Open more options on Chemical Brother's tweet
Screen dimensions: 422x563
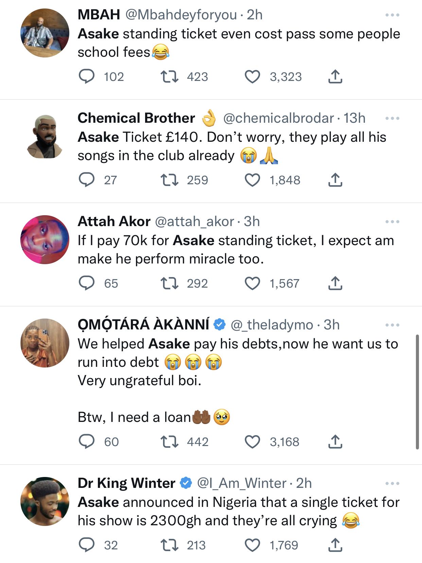tap(392, 118)
